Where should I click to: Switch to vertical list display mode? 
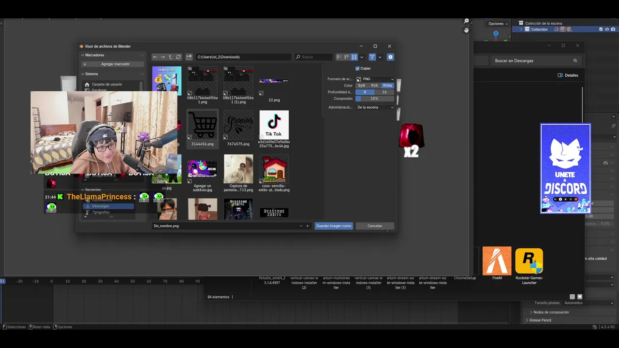coord(339,57)
